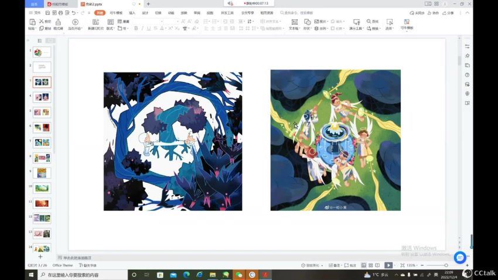Click the plus icon below slide thumbnails
Image resolution: width=498 pixels, height=280 pixels.
click(40, 257)
